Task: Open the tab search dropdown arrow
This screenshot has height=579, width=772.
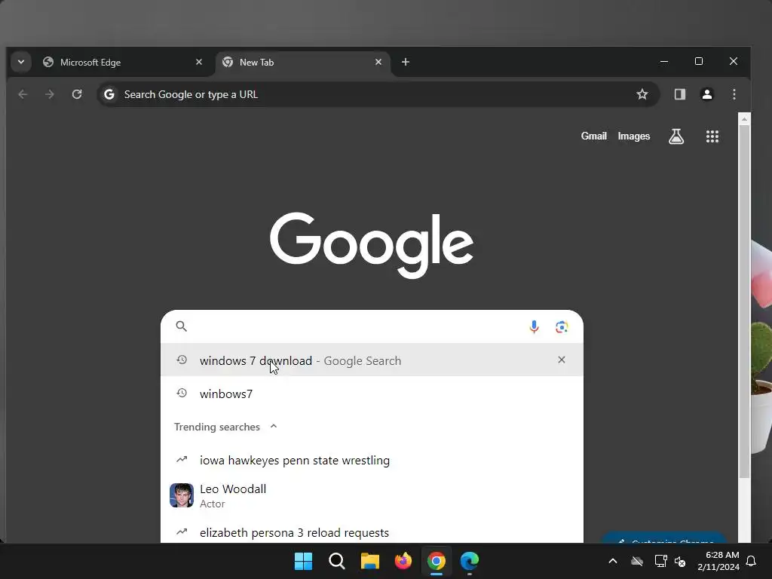Action: 20,62
